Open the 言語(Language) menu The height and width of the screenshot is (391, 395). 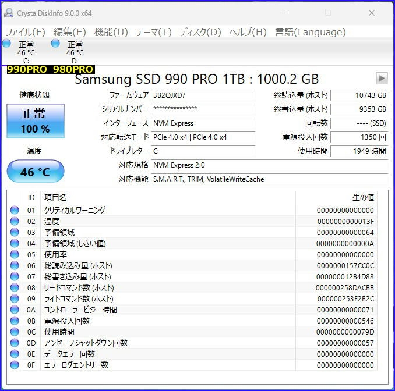[x=311, y=32]
